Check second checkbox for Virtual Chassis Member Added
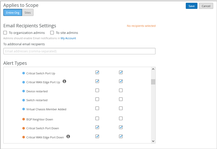Screen dimensions: 217x149 [121, 108]
